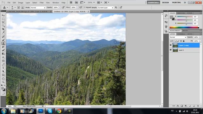203x114 pixels.
Task: Open the Filter menu
Action: [42, 3]
